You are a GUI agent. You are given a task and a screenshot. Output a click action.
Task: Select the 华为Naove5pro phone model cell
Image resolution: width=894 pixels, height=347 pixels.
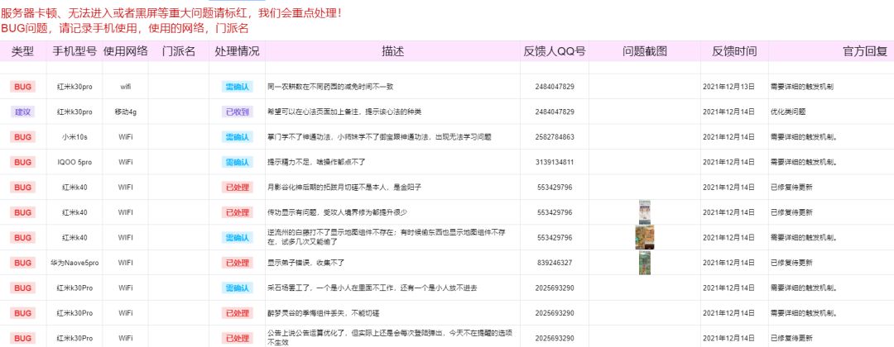coord(74,263)
